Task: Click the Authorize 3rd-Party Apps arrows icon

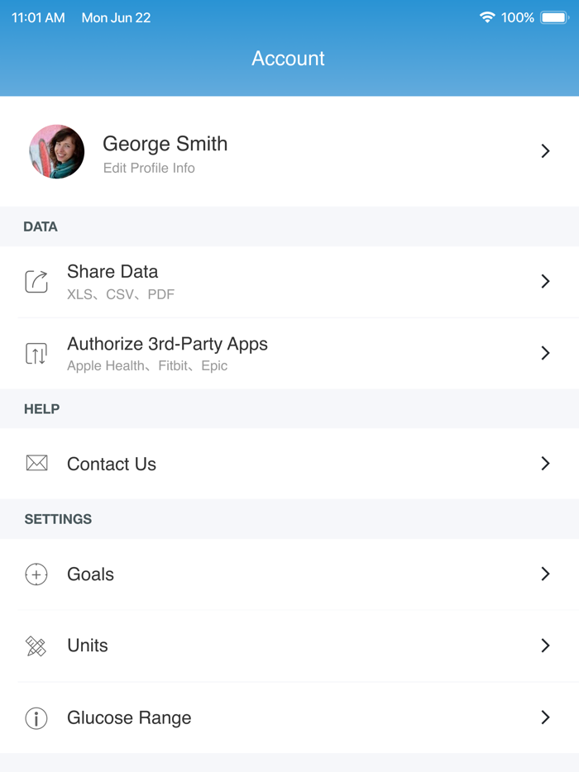Action: click(36, 353)
